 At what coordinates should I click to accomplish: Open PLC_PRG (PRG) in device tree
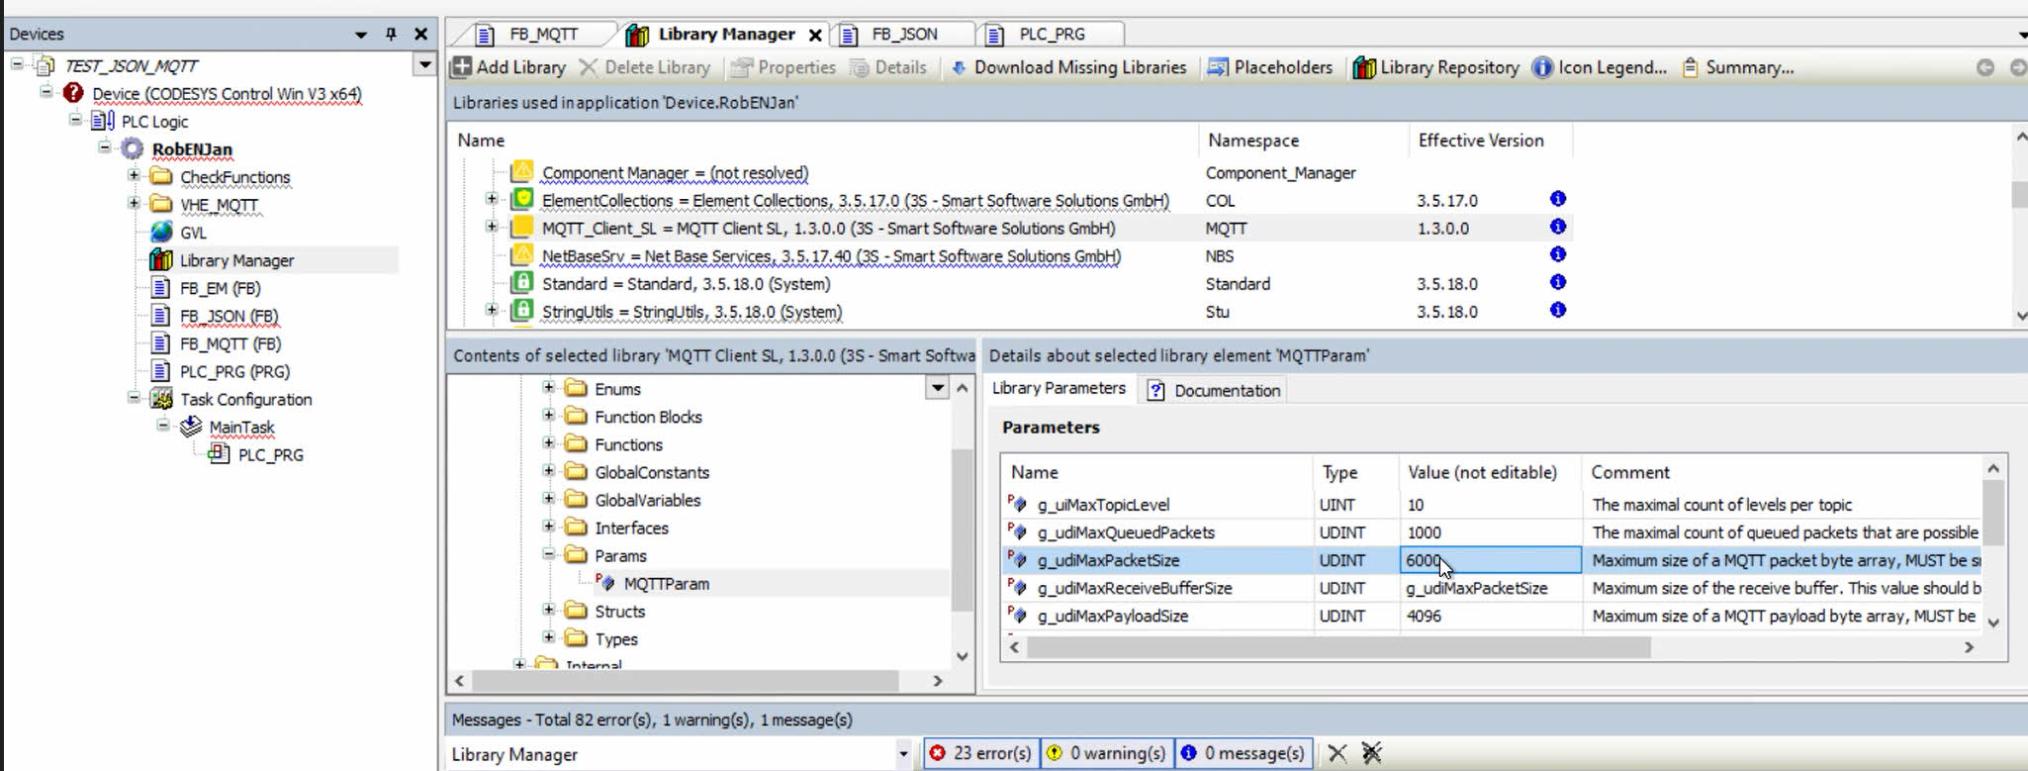pyautogui.click(x=233, y=371)
